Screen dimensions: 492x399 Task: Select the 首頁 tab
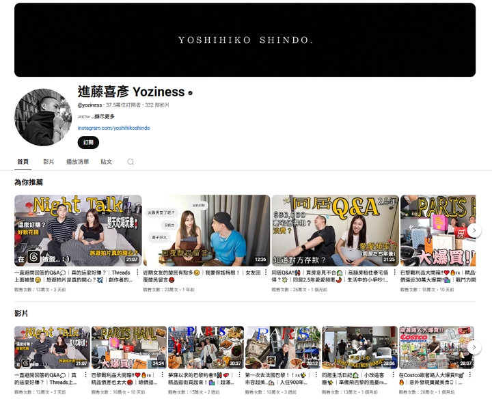pyautogui.click(x=23, y=162)
